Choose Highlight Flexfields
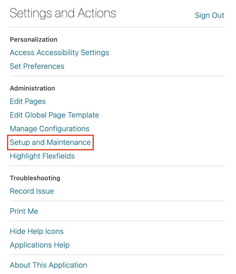Screen dimensions: 236x274 point(42,156)
